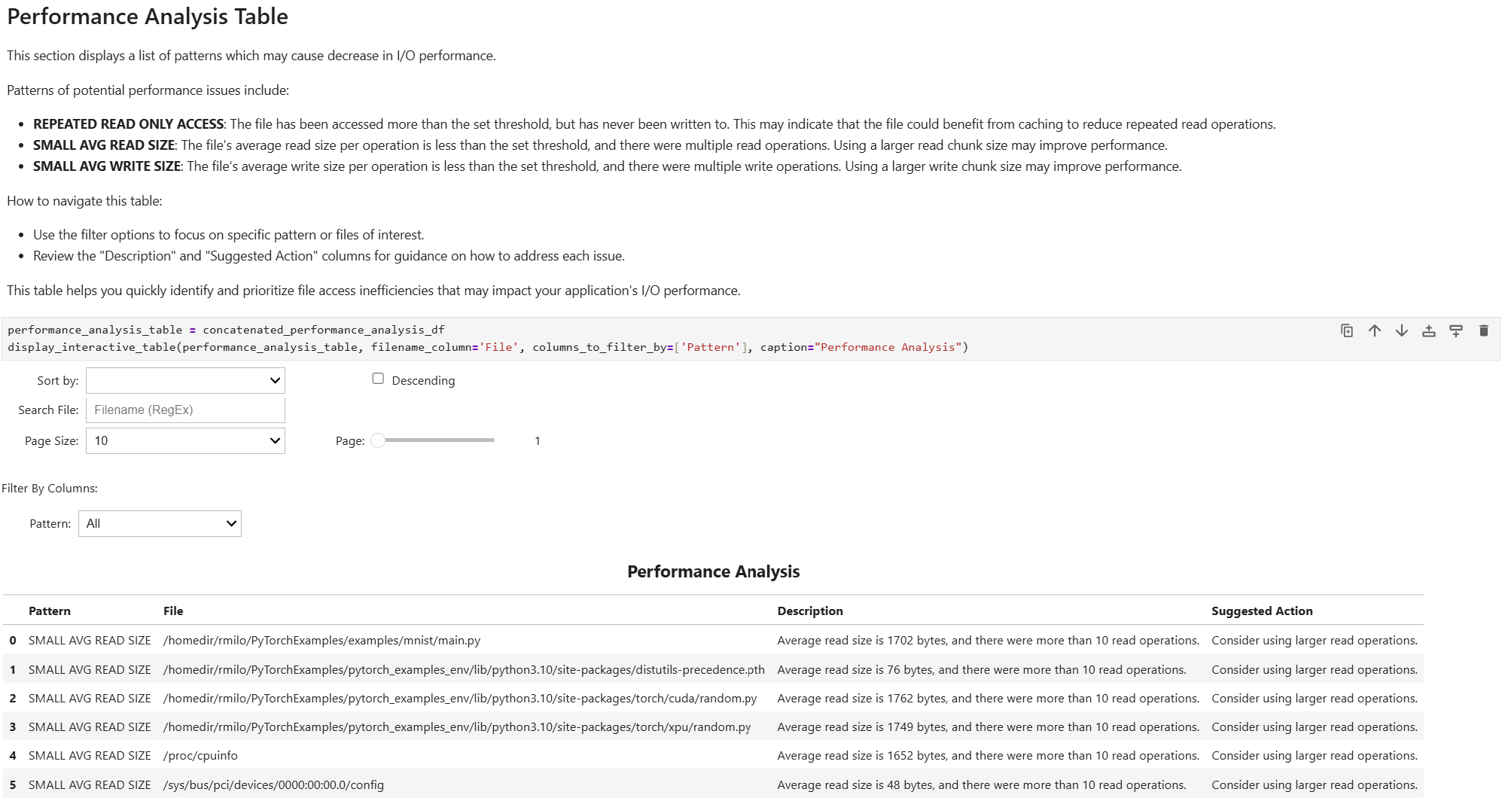Insert a new cell below the code cell
The image size is (1502, 798).
tap(1455, 331)
